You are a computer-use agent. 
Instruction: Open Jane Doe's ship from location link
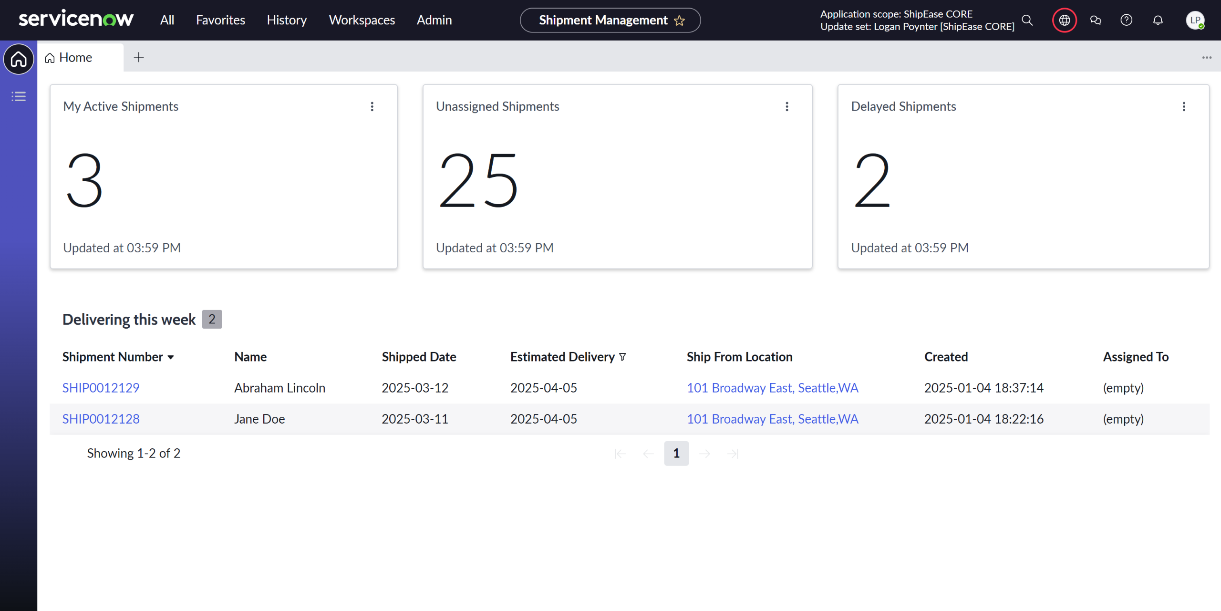coord(772,419)
